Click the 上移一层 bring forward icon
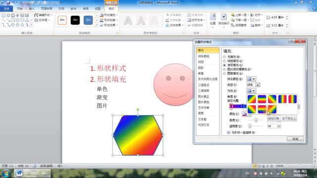 [233, 15]
